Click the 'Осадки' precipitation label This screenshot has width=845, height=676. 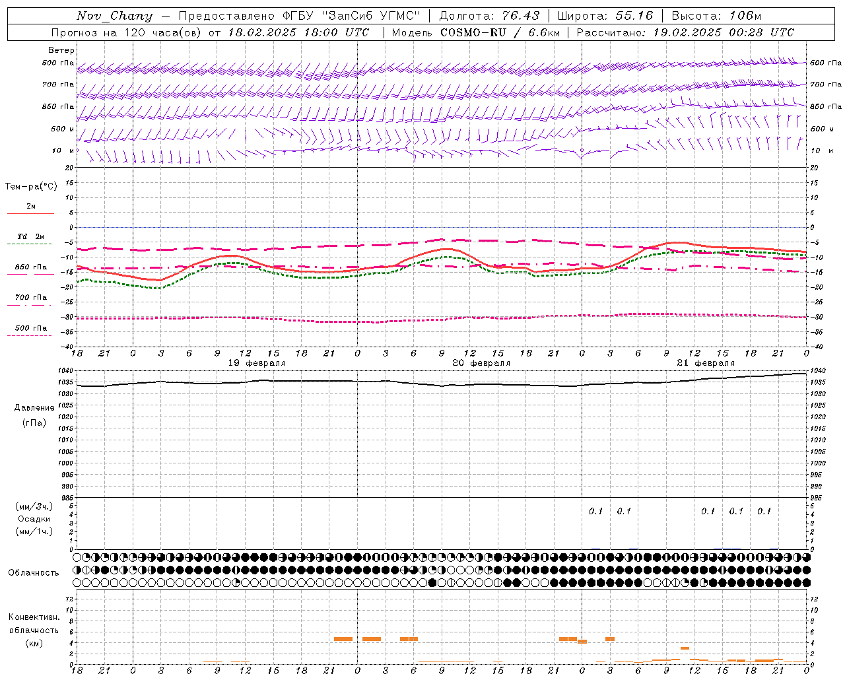[x=34, y=519]
